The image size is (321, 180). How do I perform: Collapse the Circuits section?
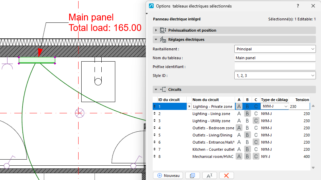156,89
